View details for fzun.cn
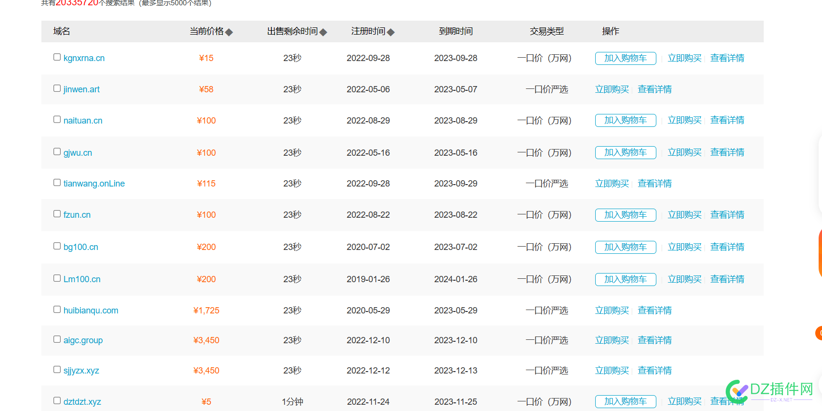822x411 pixels. (727, 215)
